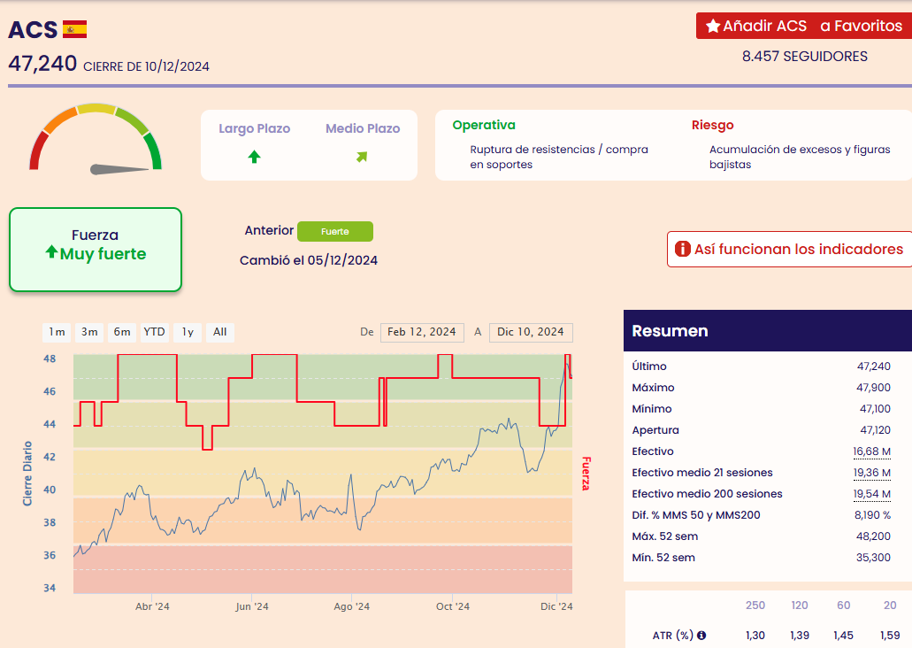912x648 pixels.
Task: Click the strength gauge meter graphic
Action: [96, 140]
